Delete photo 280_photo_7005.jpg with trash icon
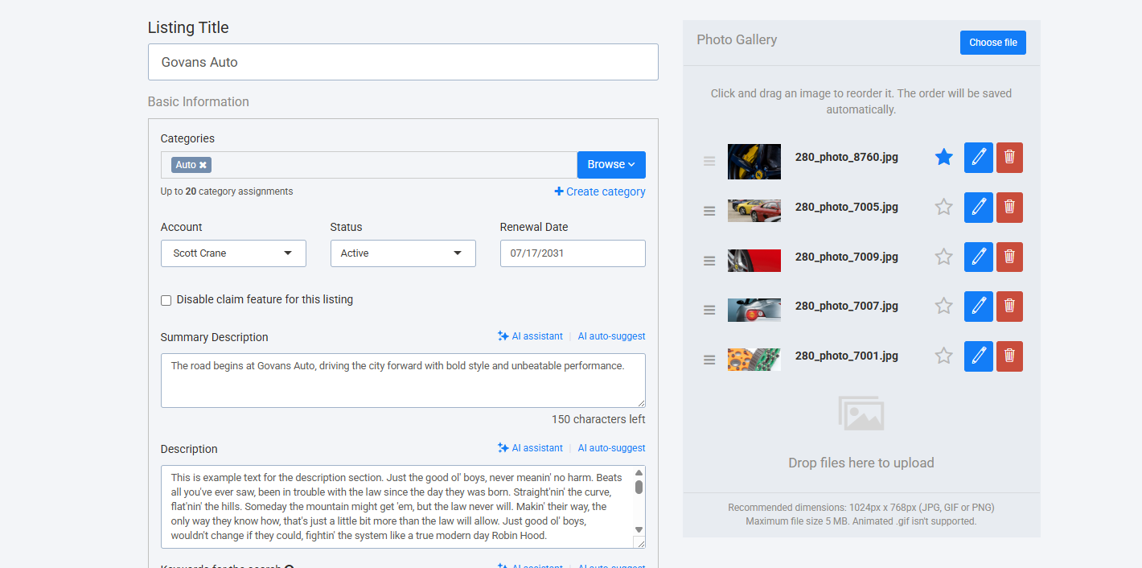 1009,208
